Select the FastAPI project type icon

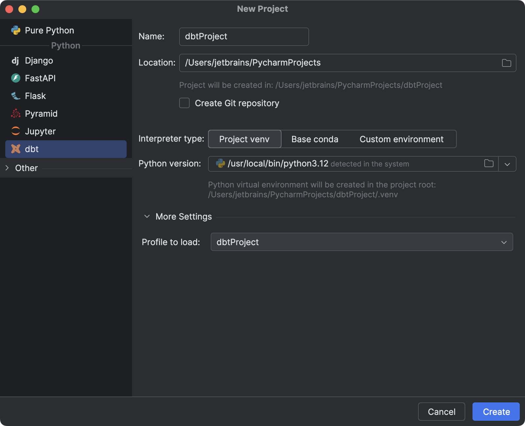pos(15,78)
